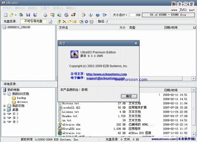This screenshot has height=142, width=197.
Task: Click the Exit door icon
Action: [x=104, y=15]
